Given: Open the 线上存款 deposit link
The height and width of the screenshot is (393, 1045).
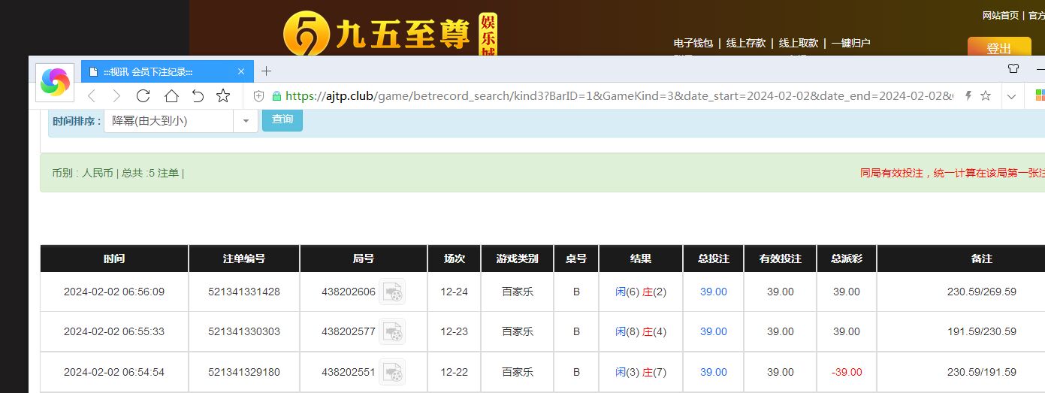Looking at the screenshot, I should pos(745,43).
